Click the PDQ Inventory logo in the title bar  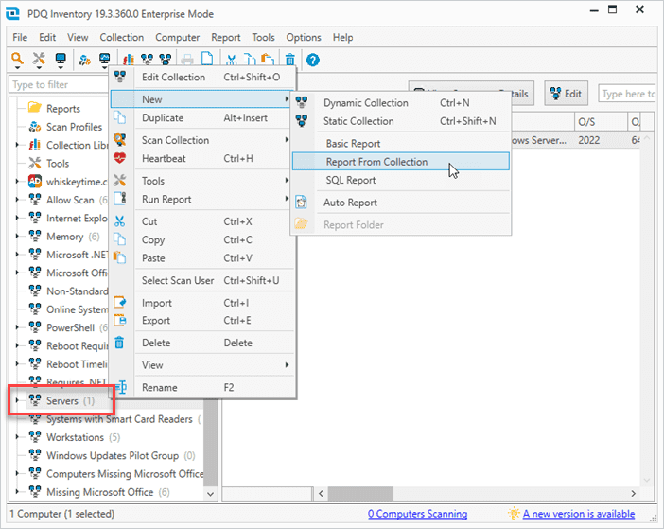tap(12, 13)
